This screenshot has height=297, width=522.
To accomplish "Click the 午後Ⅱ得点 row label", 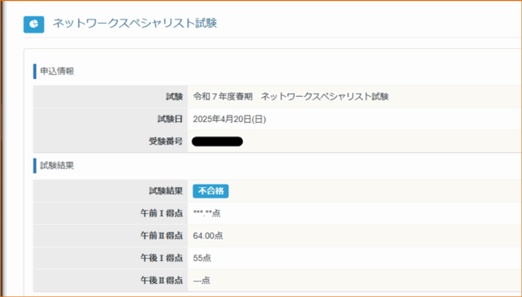I will click(x=161, y=281).
